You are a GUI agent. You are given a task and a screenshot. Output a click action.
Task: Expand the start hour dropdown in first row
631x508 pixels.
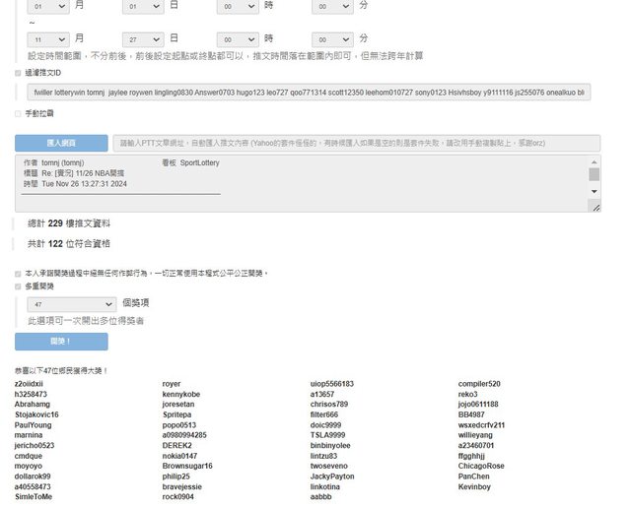coord(238,7)
